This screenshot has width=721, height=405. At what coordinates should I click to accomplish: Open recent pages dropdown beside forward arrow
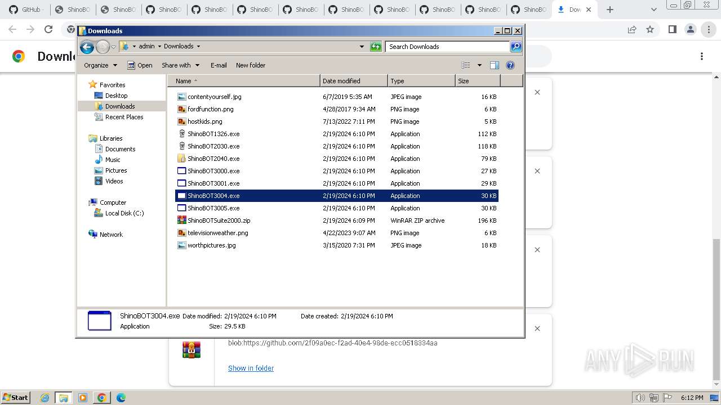tap(113, 47)
